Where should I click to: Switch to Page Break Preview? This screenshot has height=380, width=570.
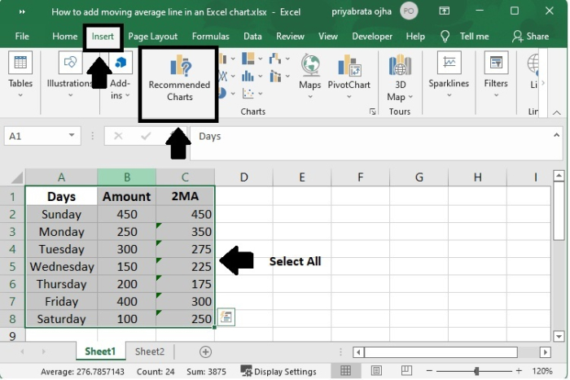[x=406, y=370]
